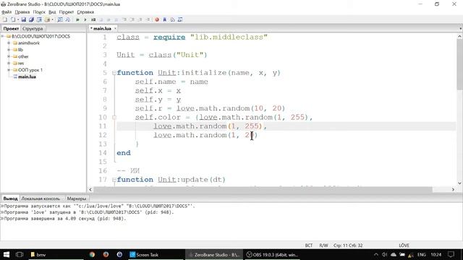463x260 pixels.
Task: Expand the lib folder in project tree
Action: pos(9,50)
